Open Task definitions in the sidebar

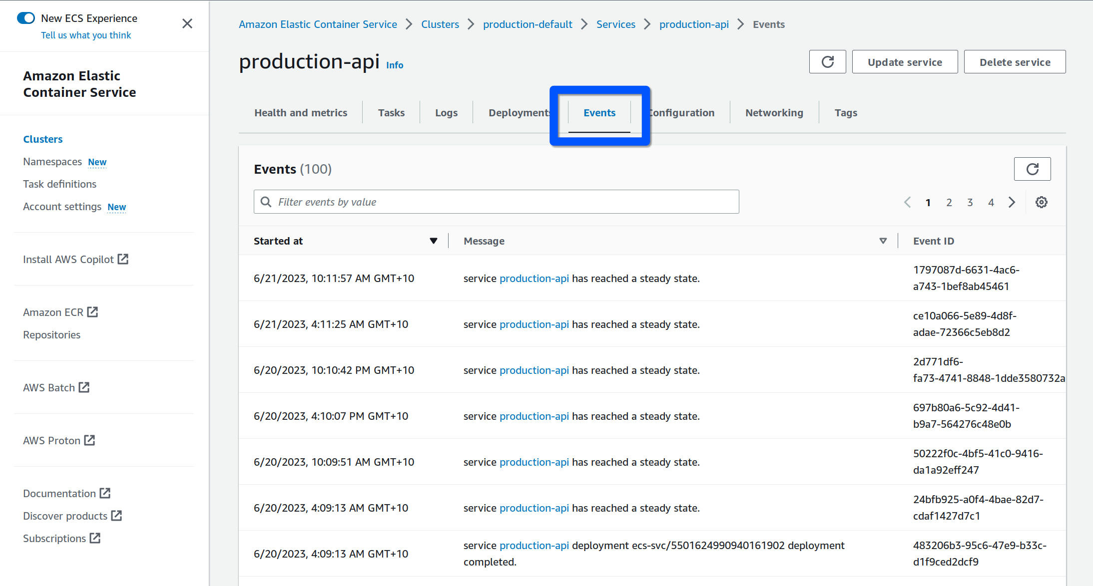click(x=59, y=184)
